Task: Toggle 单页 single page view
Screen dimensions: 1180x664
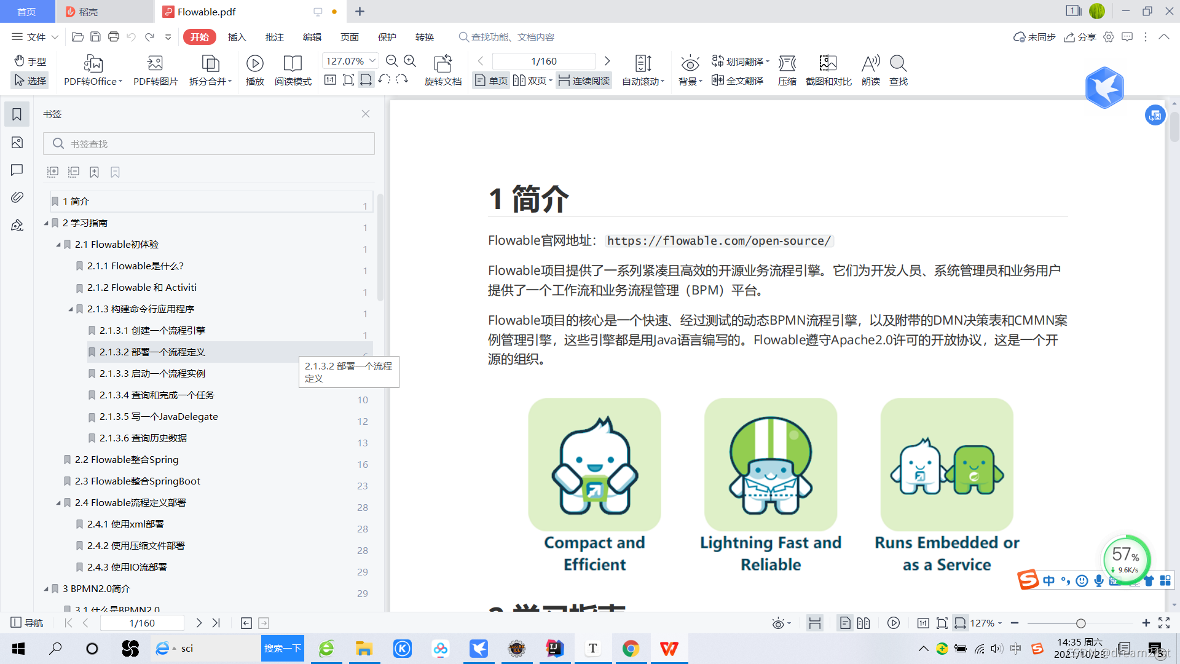Action: (x=491, y=81)
